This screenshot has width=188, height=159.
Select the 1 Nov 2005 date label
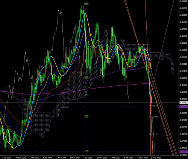61,157
